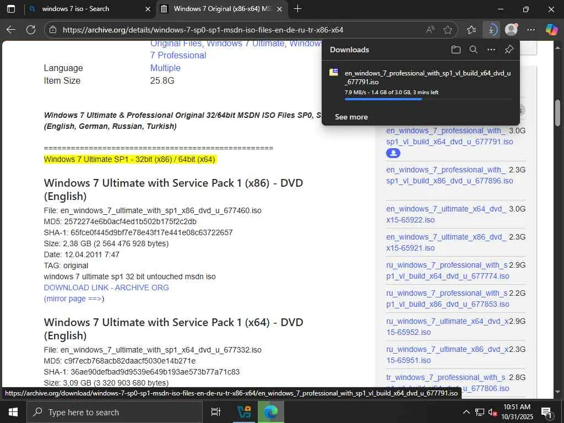The height and width of the screenshot is (423, 564).
Task: Open the Favorites list icon
Action: tap(471, 30)
